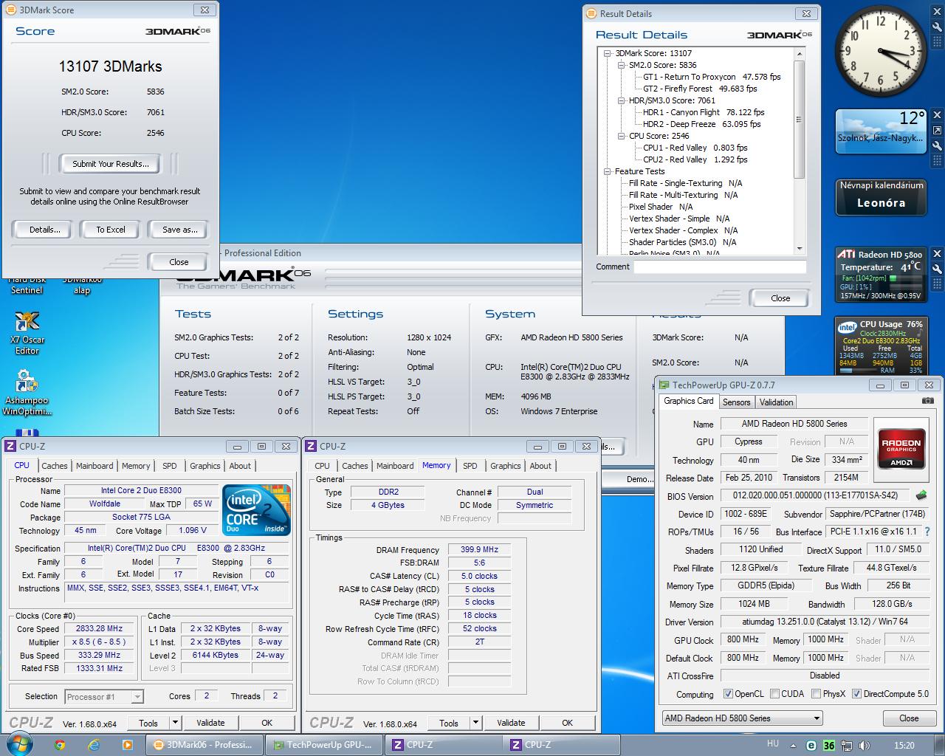This screenshot has height=756, width=945.
Task: Open Mainboard tab in left CPU-Z window
Action: click(94, 466)
